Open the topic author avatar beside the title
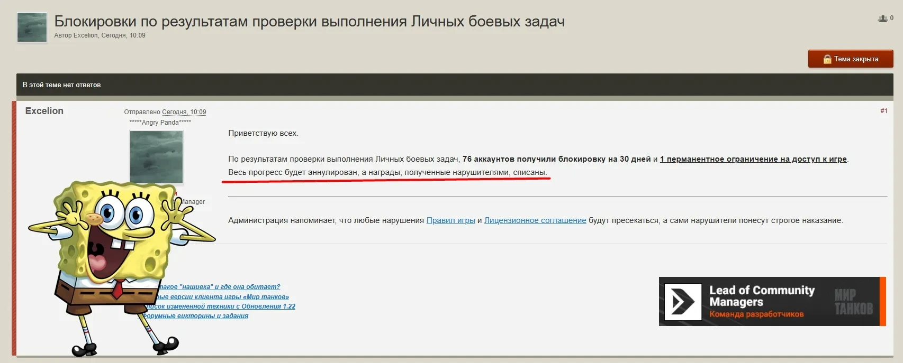Image resolution: width=903 pixels, height=363 pixels. [x=32, y=27]
